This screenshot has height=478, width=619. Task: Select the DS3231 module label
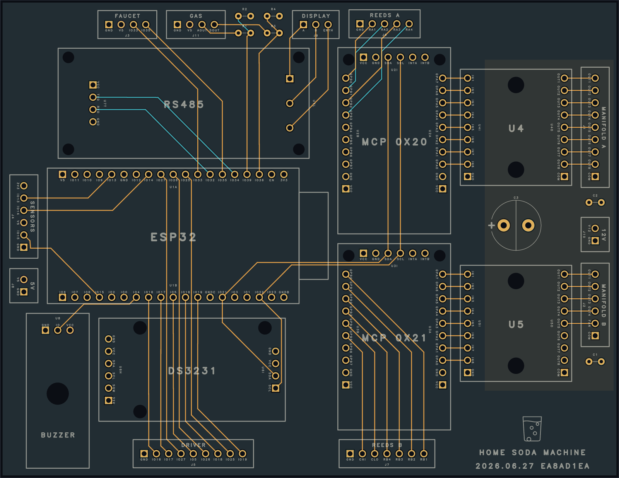192,371
